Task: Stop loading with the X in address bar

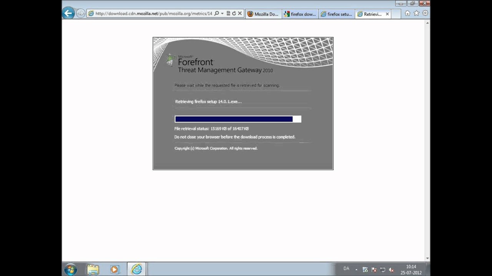Action: click(240, 13)
